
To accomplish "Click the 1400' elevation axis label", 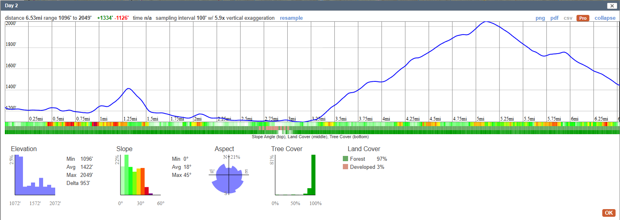I will [11, 87].
